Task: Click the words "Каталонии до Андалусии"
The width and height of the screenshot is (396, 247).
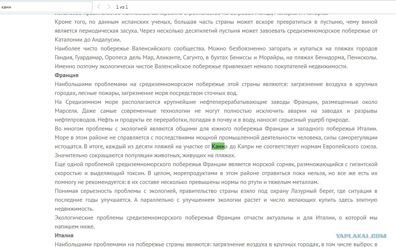Action: click(88, 40)
